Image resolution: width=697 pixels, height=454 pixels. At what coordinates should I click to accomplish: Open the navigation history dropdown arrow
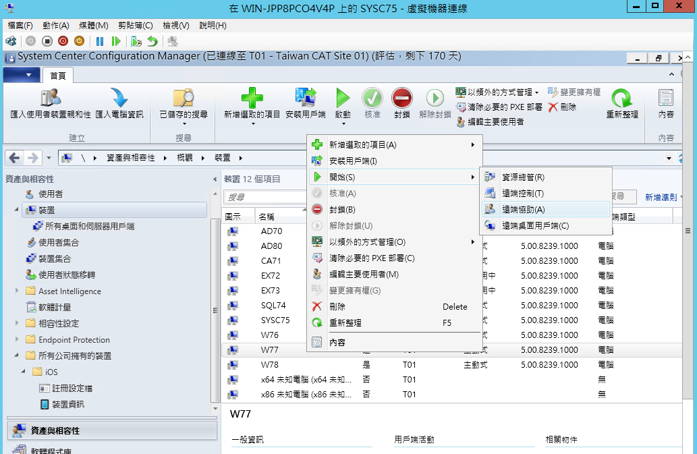pos(49,158)
